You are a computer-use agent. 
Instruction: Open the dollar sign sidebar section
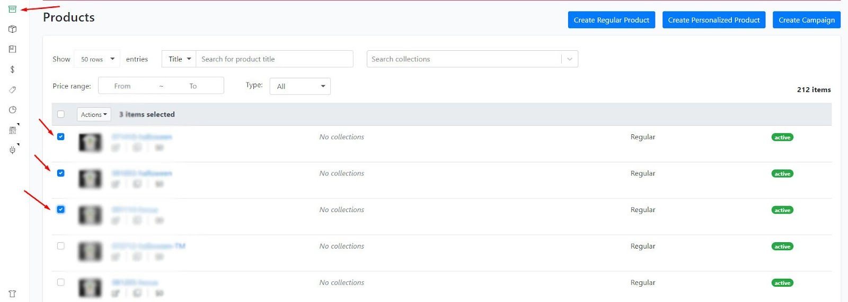point(12,69)
